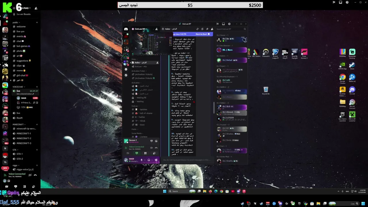Open the Recycle Bin on the desktop
This screenshot has width=368, height=207.
tap(266, 91)
